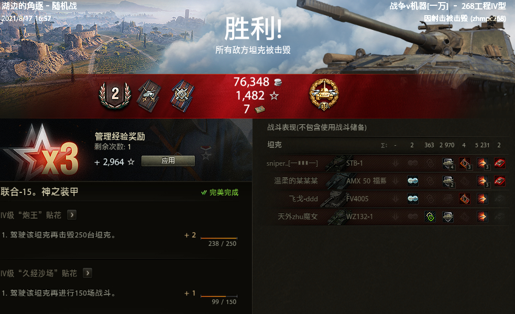Click the bonds banknote icon beside 7
This screenshot has height=314, width=515.
[x=260, y=109]
